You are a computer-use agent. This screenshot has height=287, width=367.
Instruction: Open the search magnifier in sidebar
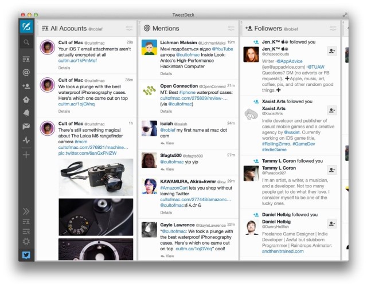(26, 42)
